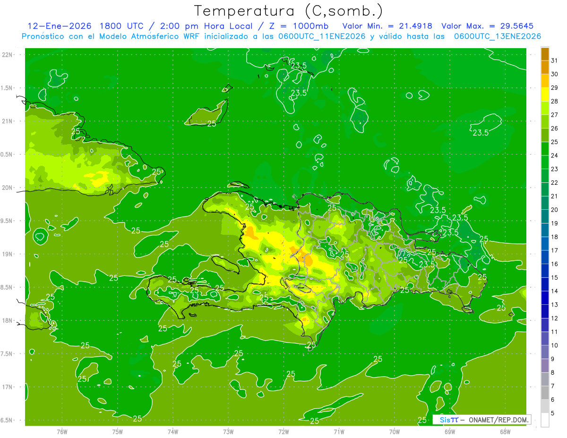Screen dimensions: 567x438
Task: Pick the green swatch between 24 and 25
Action: [545, 149]
